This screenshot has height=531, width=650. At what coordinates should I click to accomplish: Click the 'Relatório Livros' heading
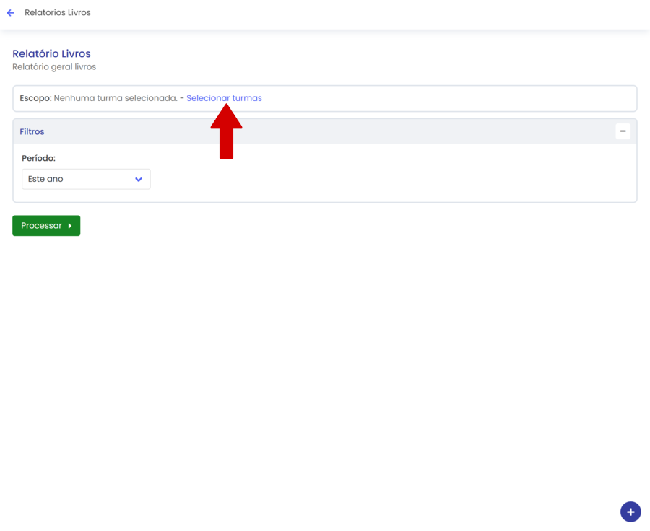pos(51,54)
